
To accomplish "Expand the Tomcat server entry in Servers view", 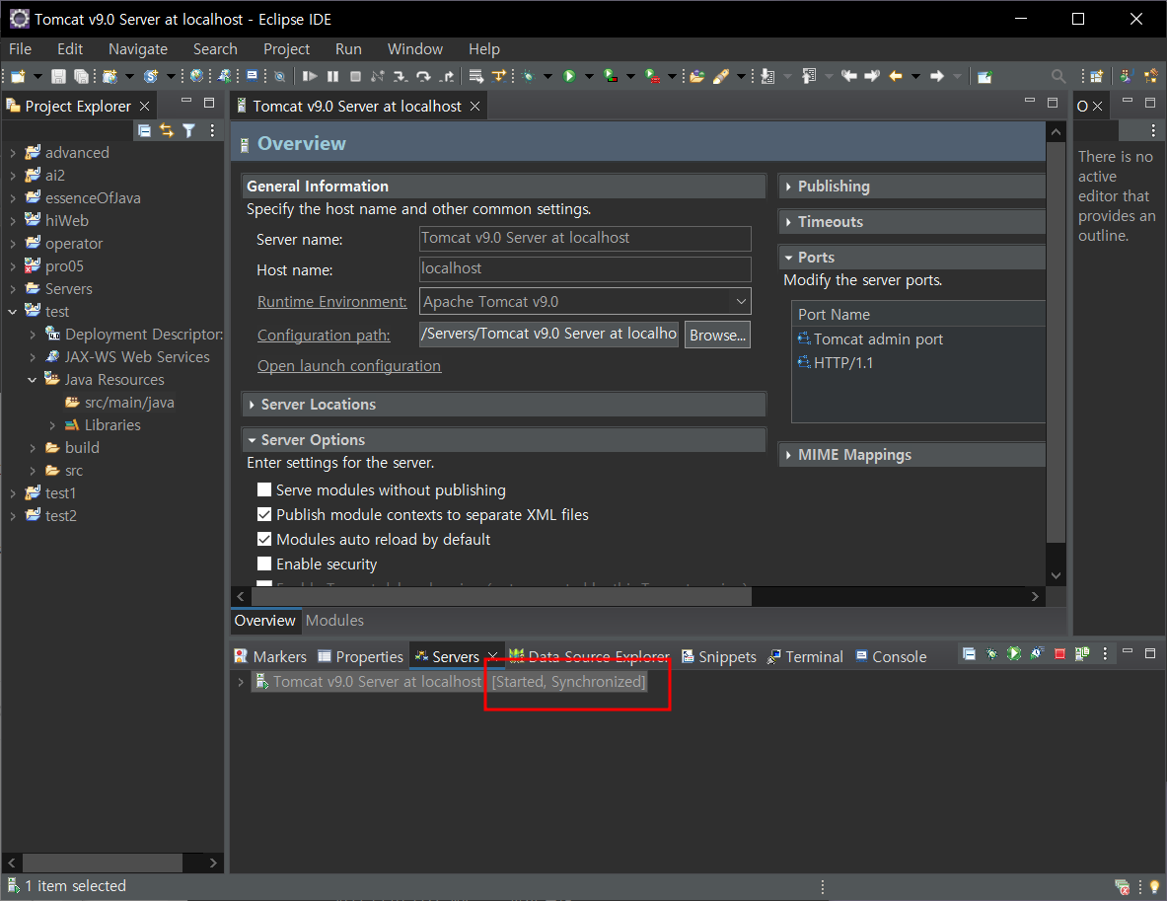I will pos(241,681).
